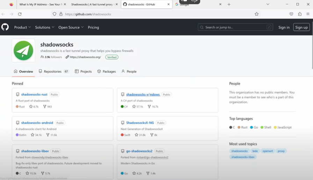Open the Pricing page
Screen dimensions: 313x180
[93, 27]
